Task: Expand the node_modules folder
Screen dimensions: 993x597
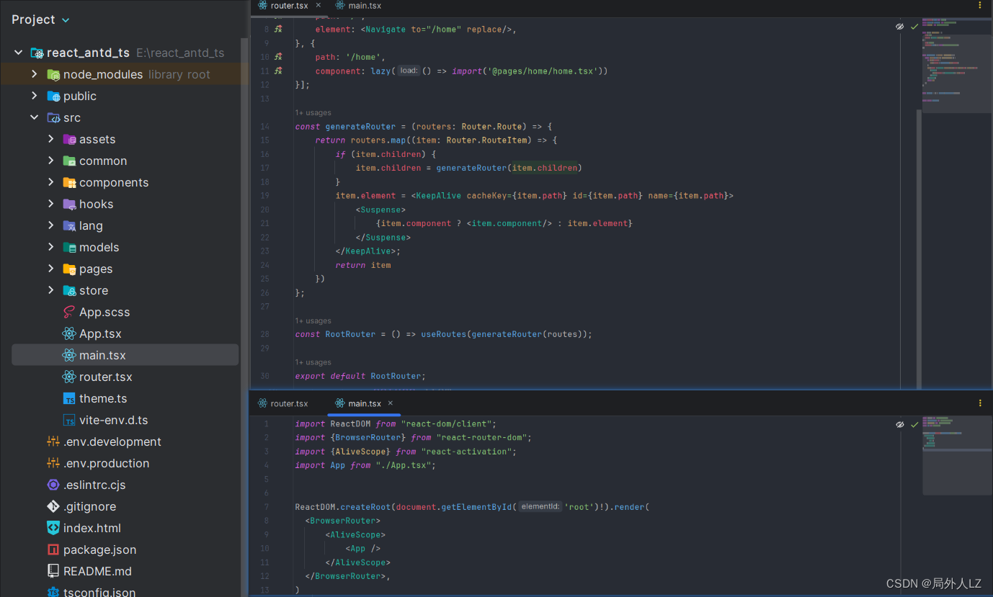Action: pos(34,74)
